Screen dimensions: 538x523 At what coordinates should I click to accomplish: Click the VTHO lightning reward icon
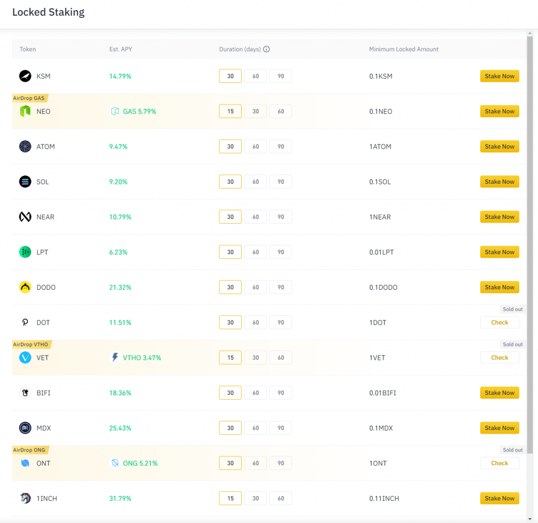click(x=115, y=358)
